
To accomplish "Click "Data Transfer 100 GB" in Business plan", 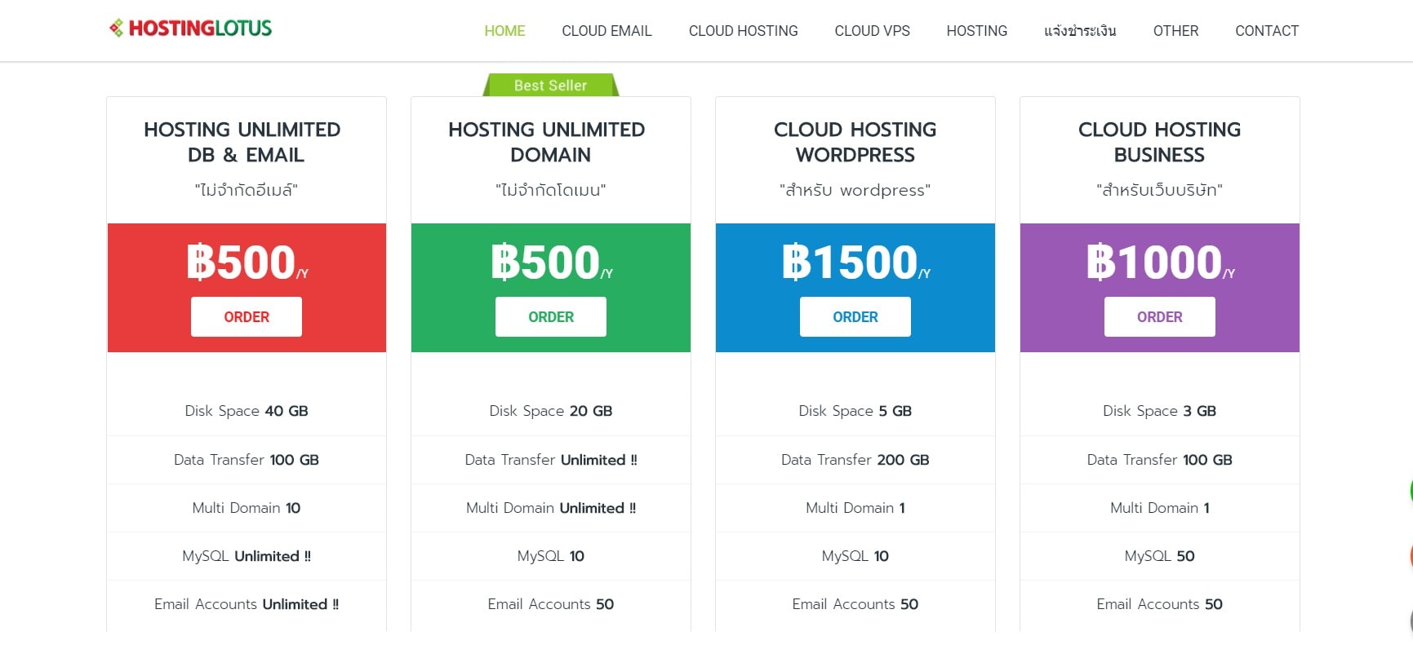I will pyautogui.click(x=1160, y=460).
